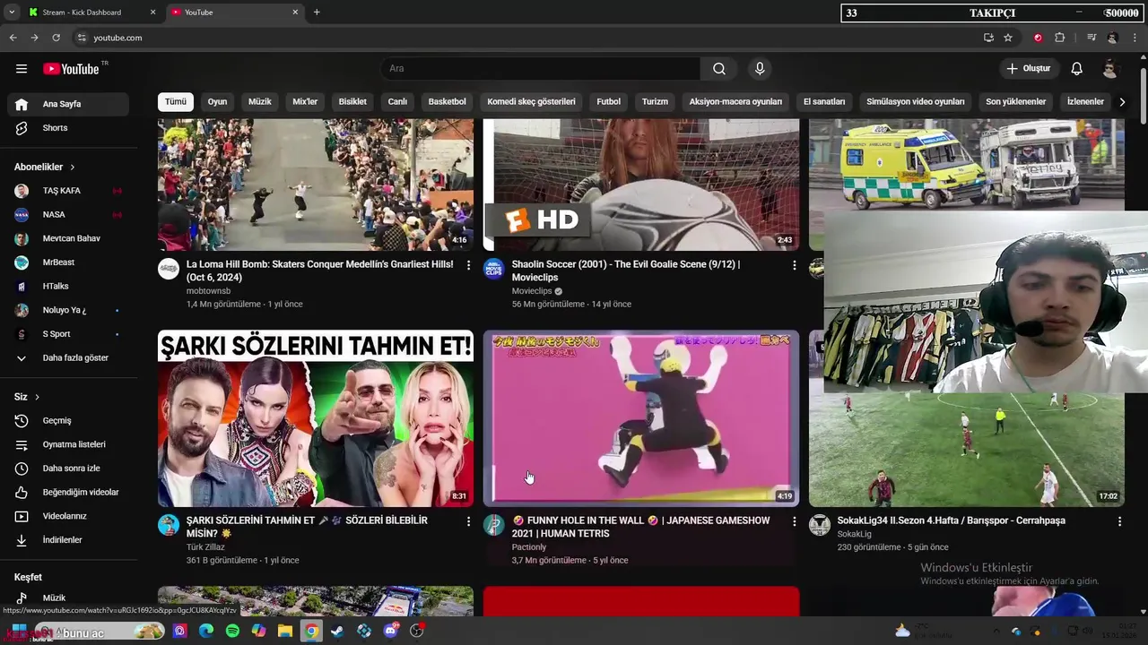The image size is (1148, 645).
Task: Go to Ana Sayfa home
Action: coord(69,104)
